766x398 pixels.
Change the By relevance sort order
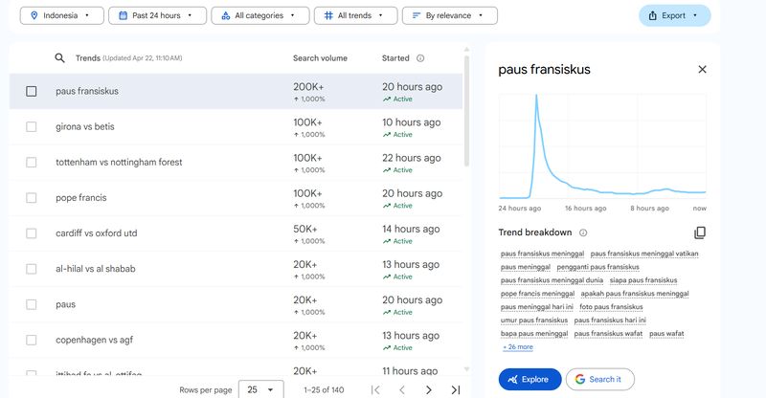coord(449,15)
